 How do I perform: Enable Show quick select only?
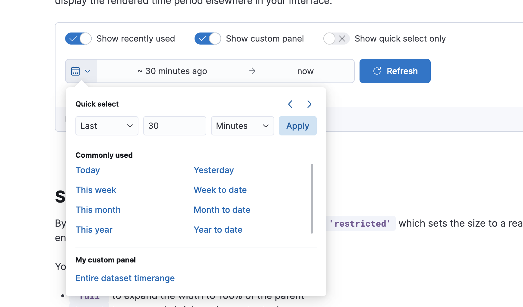336,39
